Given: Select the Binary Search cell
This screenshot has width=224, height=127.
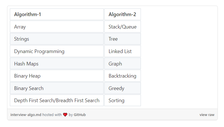Looking at the screenshot, I should 57,88.
